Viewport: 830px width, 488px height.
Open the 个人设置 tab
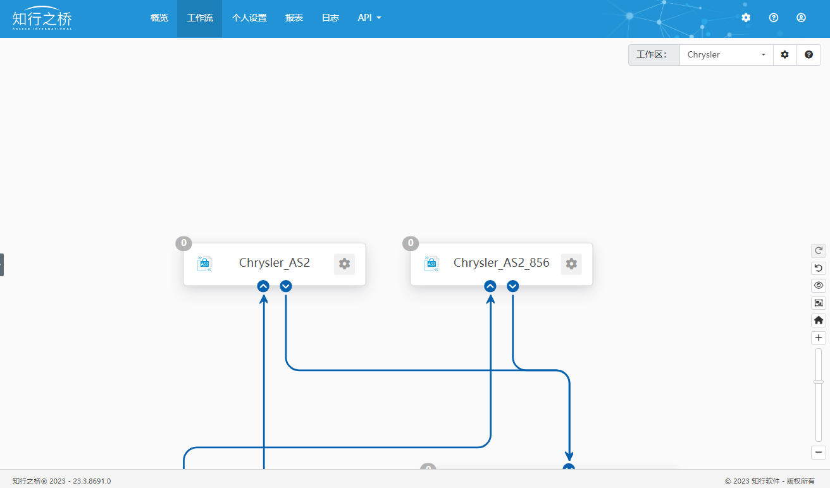[249, 18]
